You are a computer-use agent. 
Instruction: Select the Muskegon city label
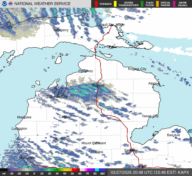pyautogui.click(x=27, y=158)
